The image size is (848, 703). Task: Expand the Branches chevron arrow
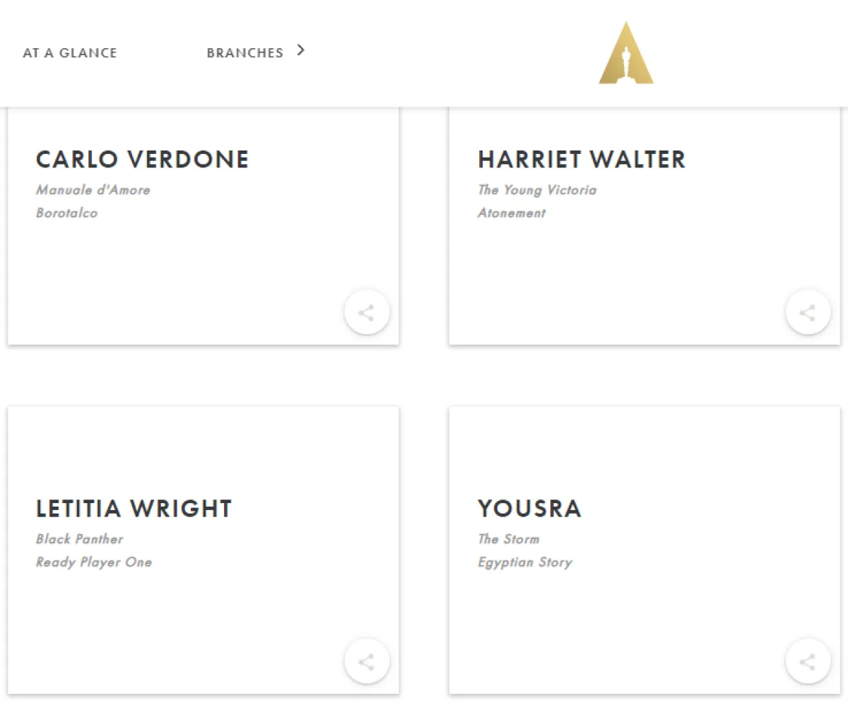click(x=301, y=50)
